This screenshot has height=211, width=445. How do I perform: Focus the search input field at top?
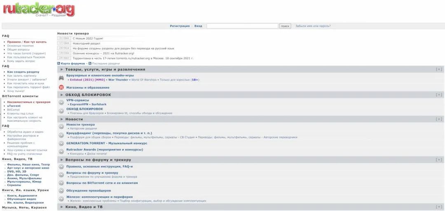click(242, 26)
